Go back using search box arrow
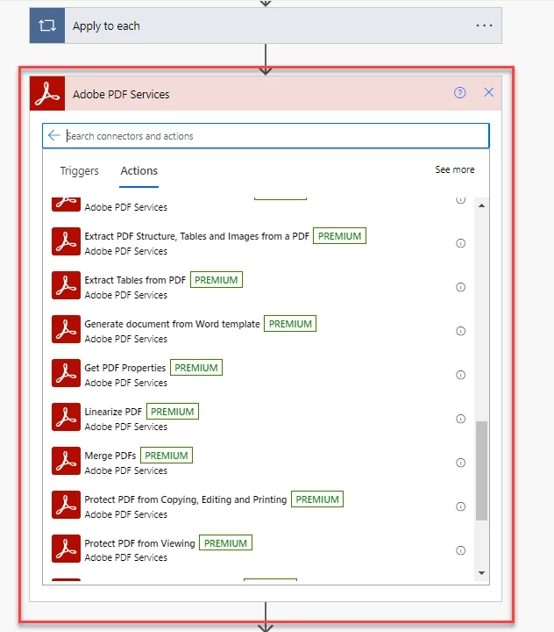Screen dimensions: 554x632 coord(54,135)
